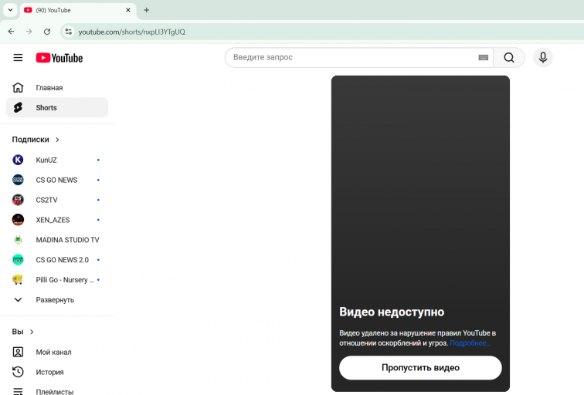Go to Главная in the sidebar
Image resolution: width=584 pixels, height=395 pixels.
point(57,88)
